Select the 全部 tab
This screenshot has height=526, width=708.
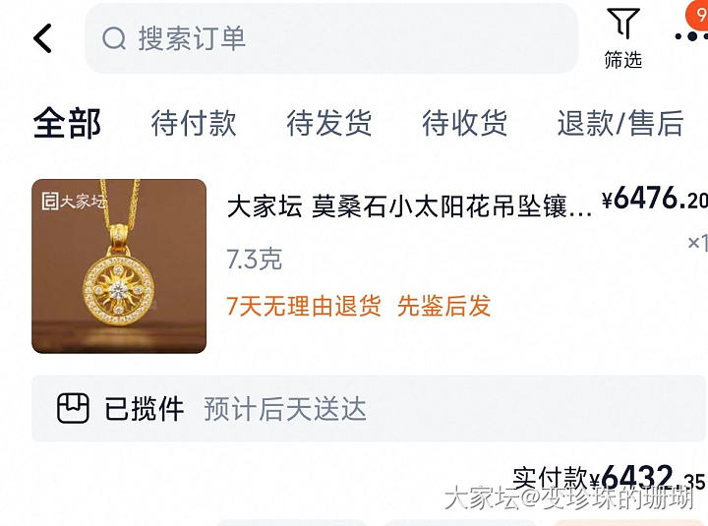click(x=67, y=123)
